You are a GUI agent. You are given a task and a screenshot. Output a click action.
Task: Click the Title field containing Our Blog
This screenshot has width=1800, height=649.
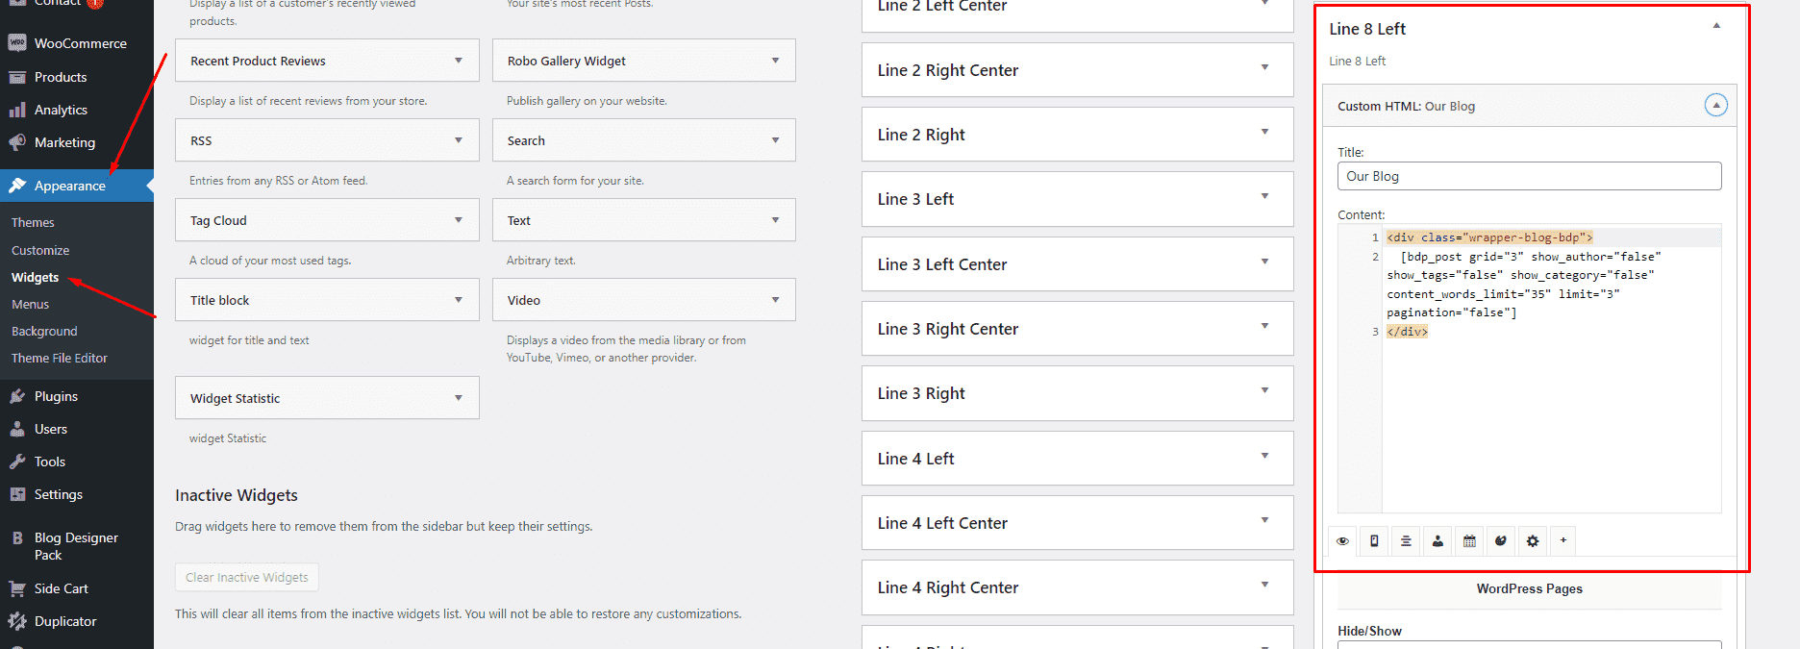1529,176
